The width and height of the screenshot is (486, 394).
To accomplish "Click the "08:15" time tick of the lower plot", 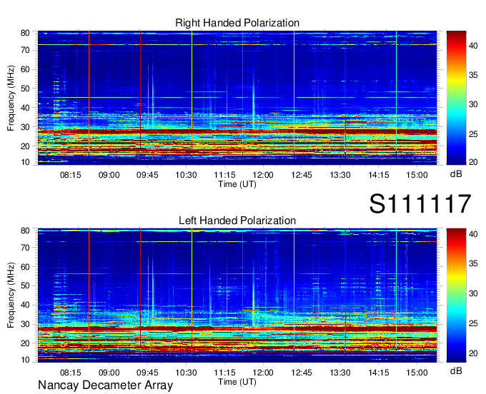I will click(x=70, y=373).
